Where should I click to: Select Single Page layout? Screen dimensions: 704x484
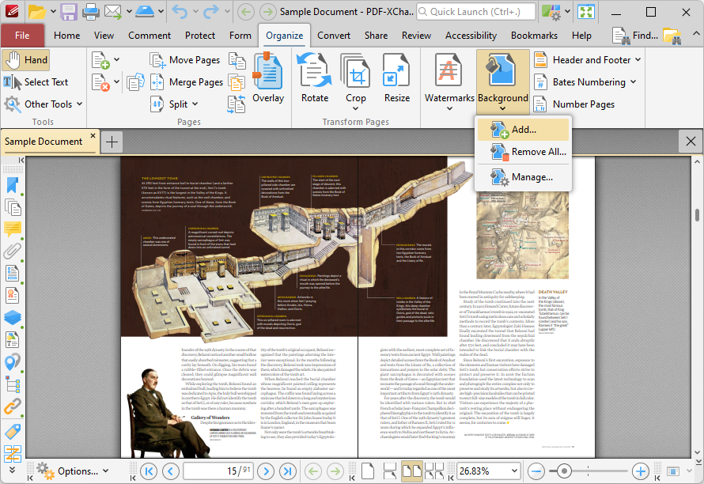tap(368, 471)
